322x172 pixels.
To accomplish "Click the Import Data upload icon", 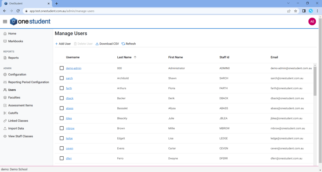I will click(x=5, y=128).
